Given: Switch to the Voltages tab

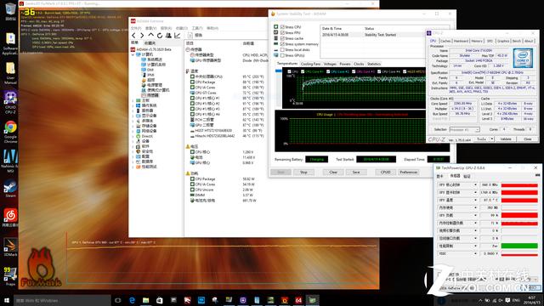Looking at the screenshot, I should click(x=330, y=64).
